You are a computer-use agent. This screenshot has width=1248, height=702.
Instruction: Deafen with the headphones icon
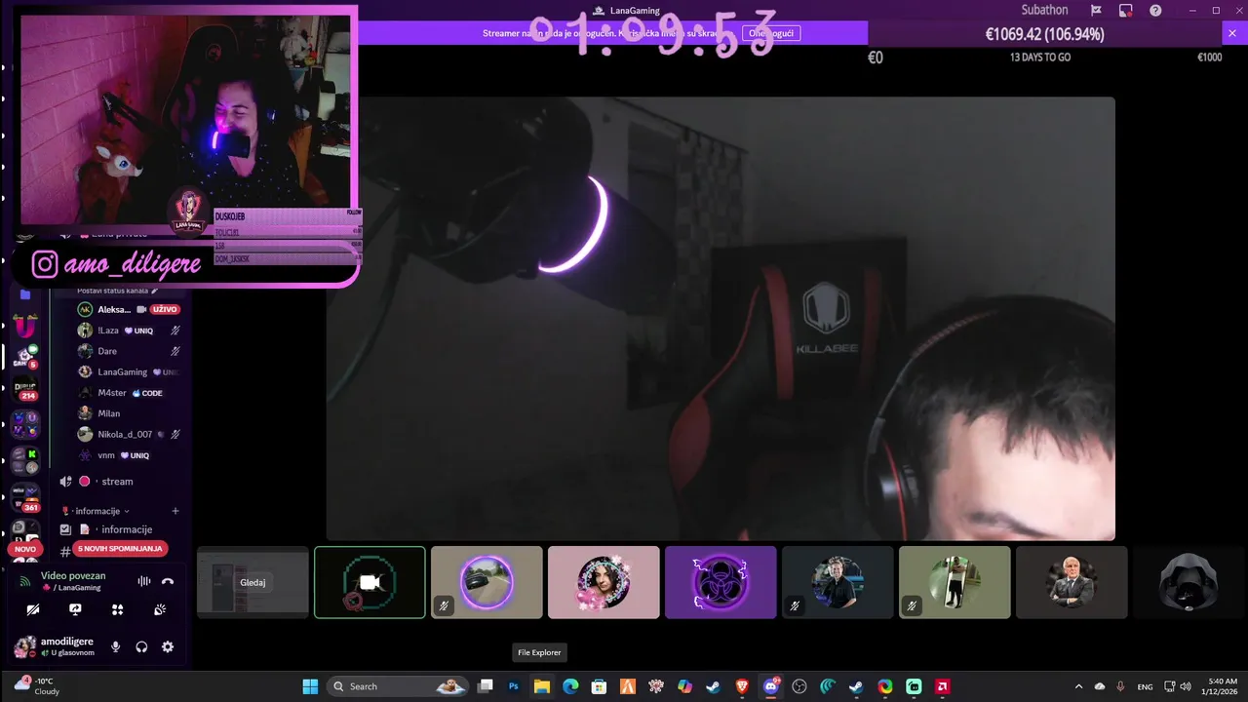[141, 646]
